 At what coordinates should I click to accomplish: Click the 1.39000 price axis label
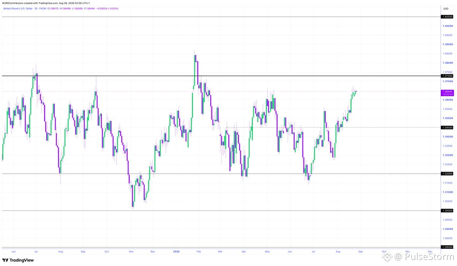click(447, 44)
